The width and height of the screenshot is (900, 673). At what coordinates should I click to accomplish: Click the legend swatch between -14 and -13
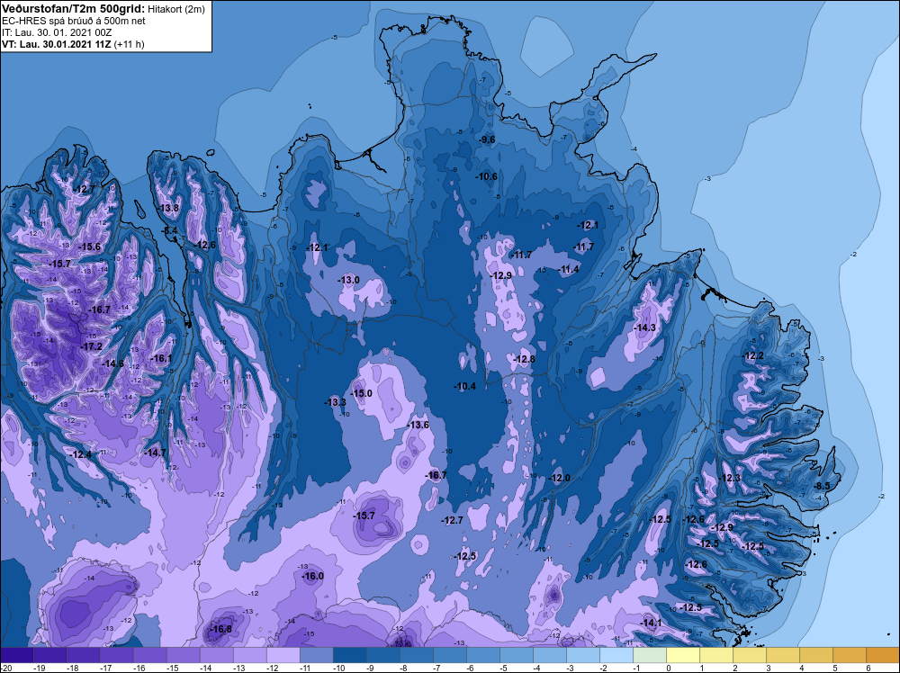[x=217, y=655]
